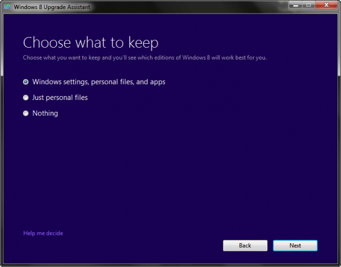The height and width of the screenshot is (267, 341).
Task: Continue with the Next button
Action: click(x=295, y=245)
